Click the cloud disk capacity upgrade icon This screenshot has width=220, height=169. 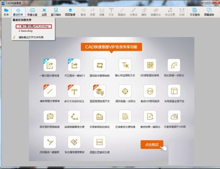tap(174, 117)
